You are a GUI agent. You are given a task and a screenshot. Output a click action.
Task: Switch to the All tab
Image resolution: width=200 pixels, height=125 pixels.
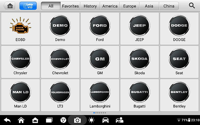[51, 6]
